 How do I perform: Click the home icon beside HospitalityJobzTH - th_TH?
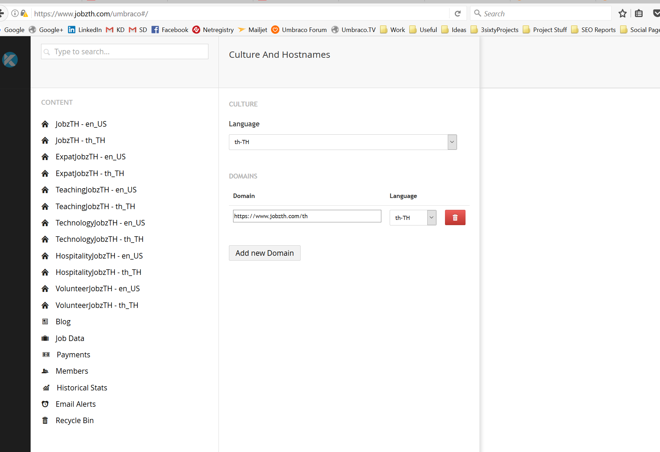pos(45,272)
